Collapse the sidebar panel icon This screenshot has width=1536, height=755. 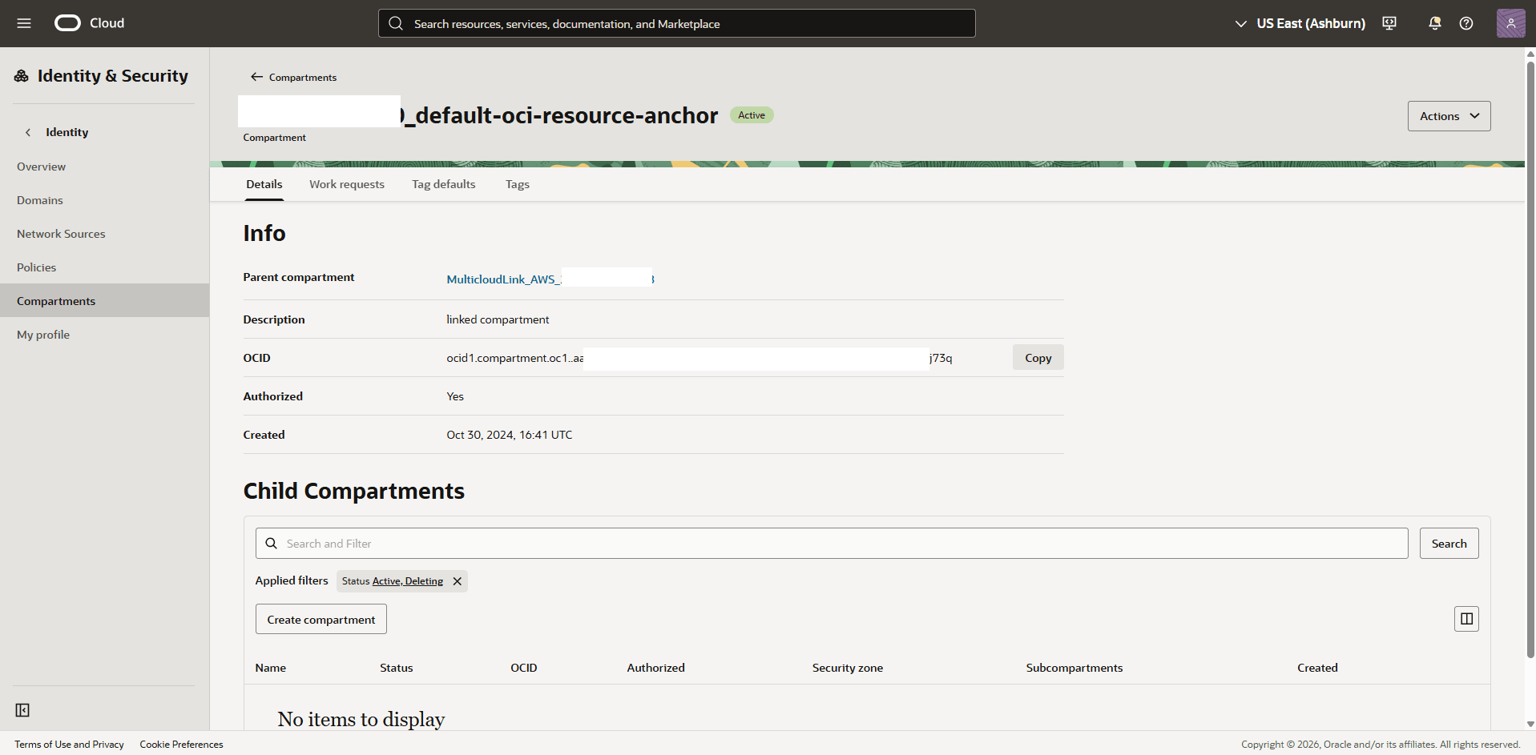point(22,710)
